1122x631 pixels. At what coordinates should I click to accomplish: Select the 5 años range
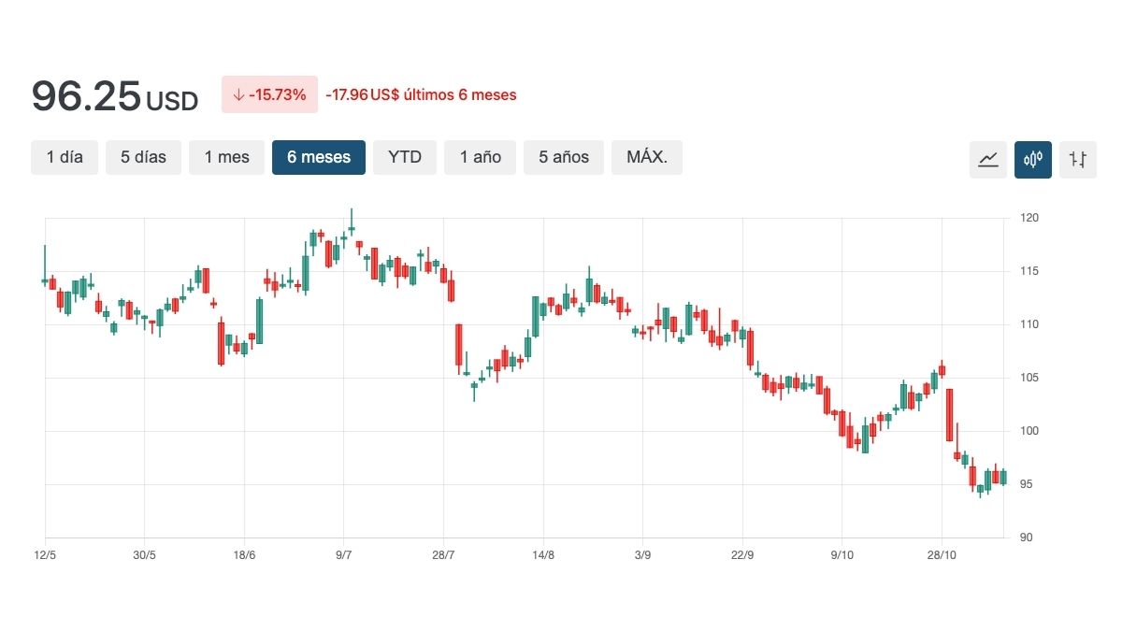click(x=564, y=157)
